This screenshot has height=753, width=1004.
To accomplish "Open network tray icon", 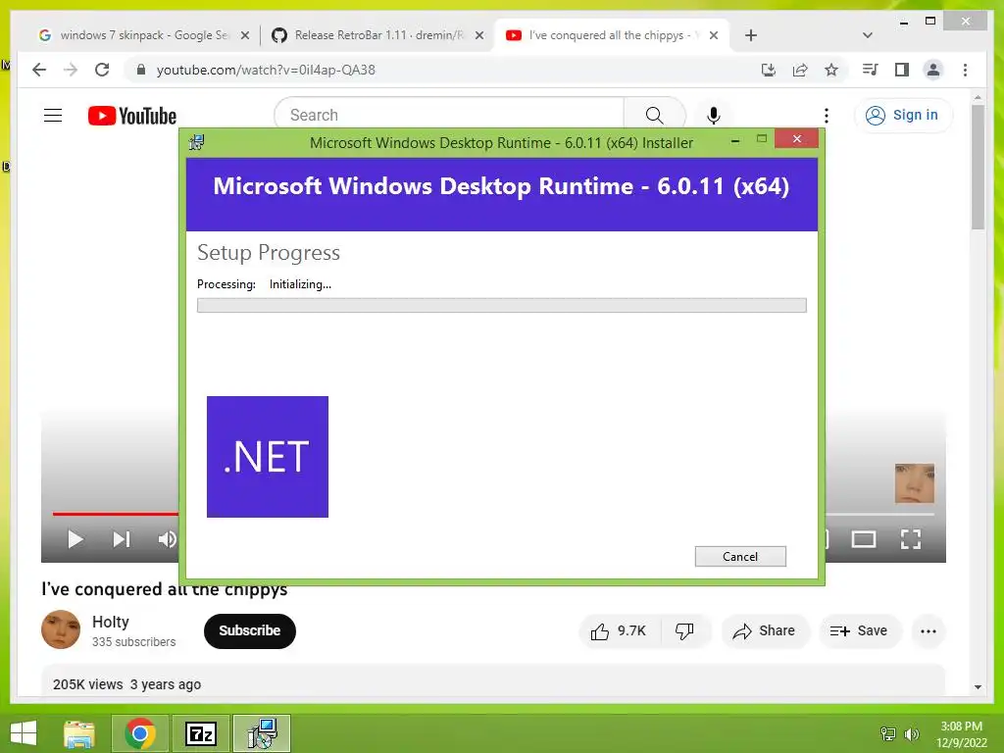I will coord(888,733).
